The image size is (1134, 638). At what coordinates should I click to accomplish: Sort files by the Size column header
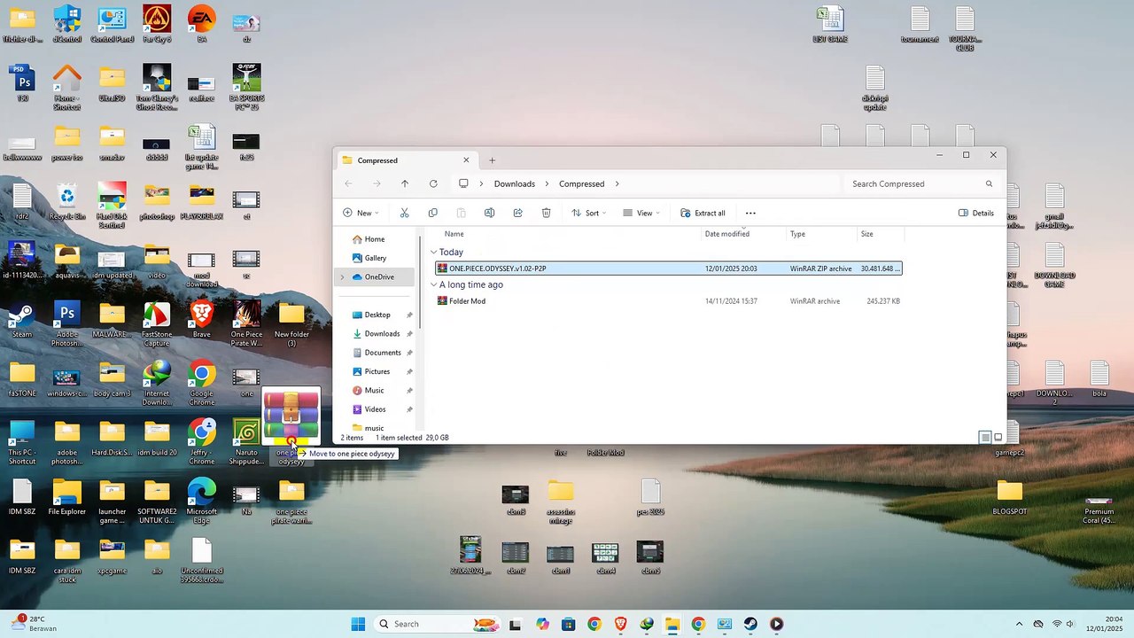click(867, 234)
